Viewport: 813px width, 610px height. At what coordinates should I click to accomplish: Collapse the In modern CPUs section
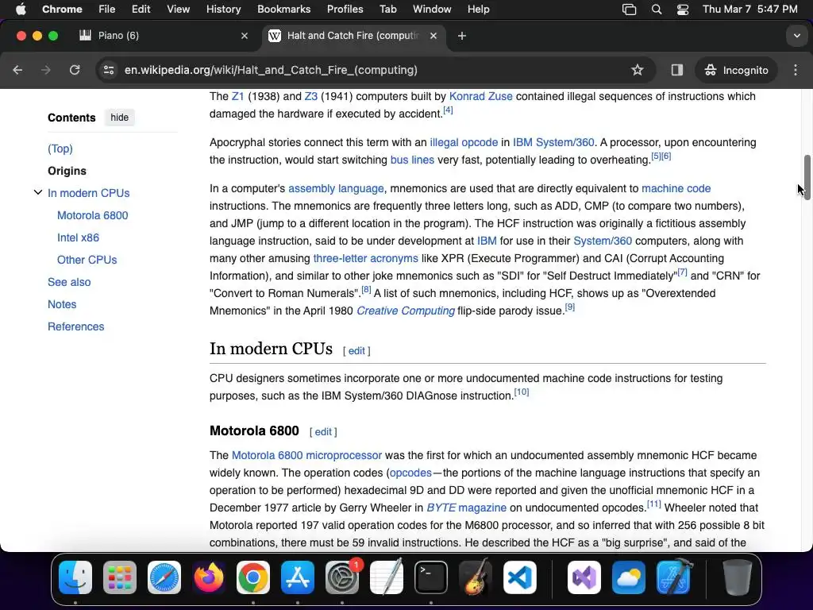pos(38,192)
